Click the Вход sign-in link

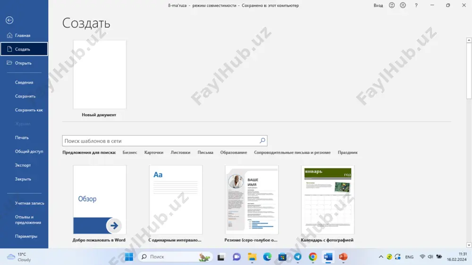(378, 5)
